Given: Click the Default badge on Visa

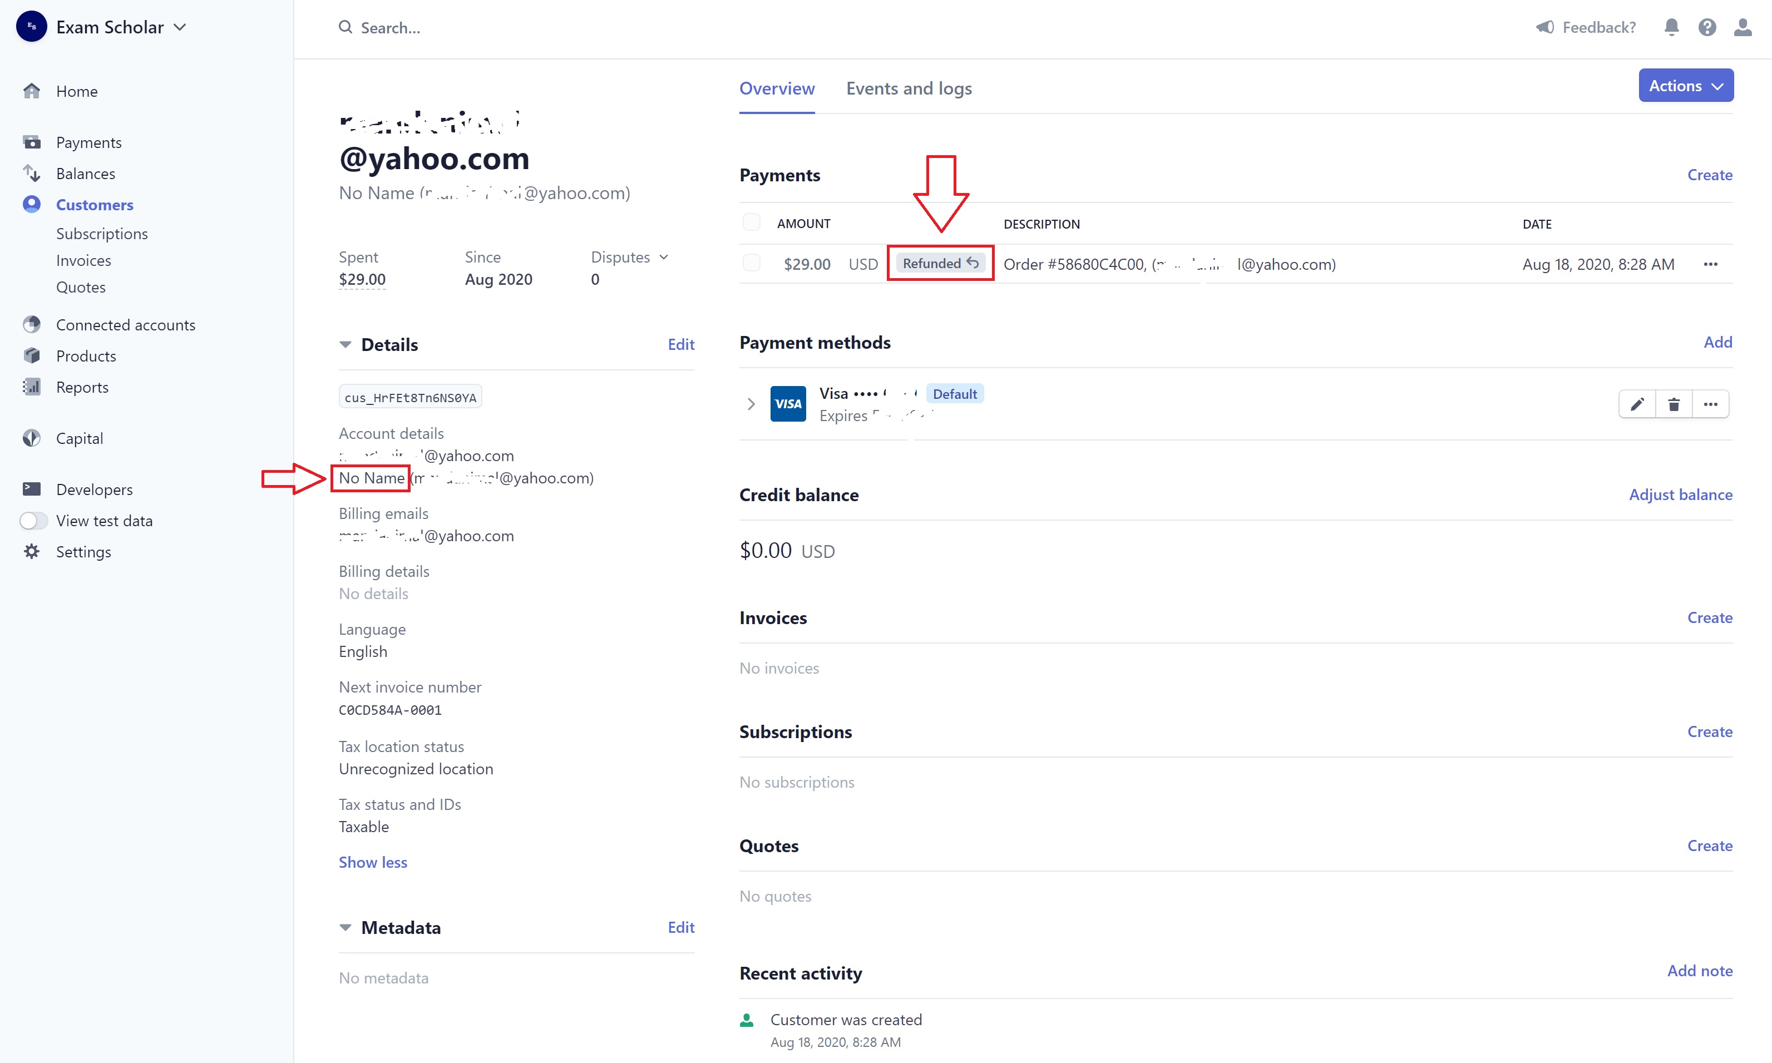Looking at the screenshot, I should [955, 394].
